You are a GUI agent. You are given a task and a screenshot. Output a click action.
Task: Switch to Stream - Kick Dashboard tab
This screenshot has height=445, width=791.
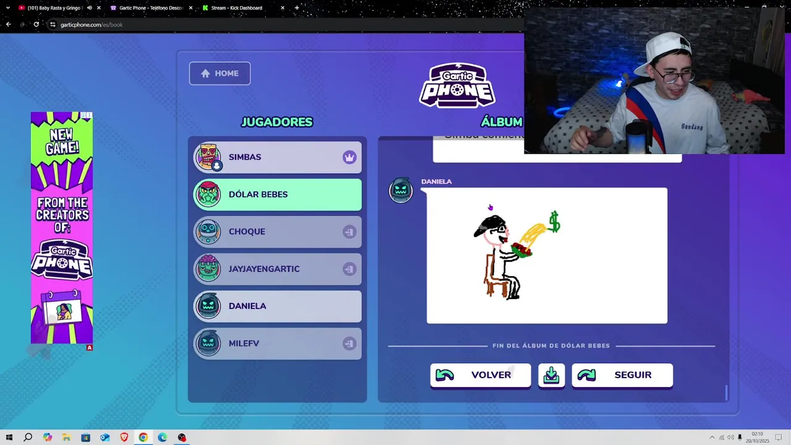click(237, 8)
